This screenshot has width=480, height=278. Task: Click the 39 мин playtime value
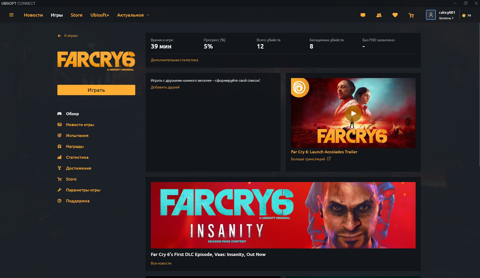[x=161, y=46]
